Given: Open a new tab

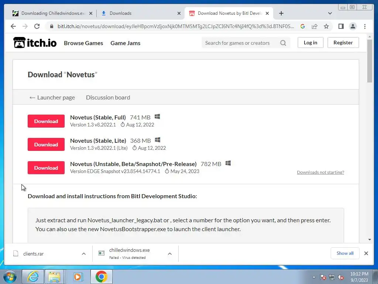Looking at the screenshot, I should point(281,13).
